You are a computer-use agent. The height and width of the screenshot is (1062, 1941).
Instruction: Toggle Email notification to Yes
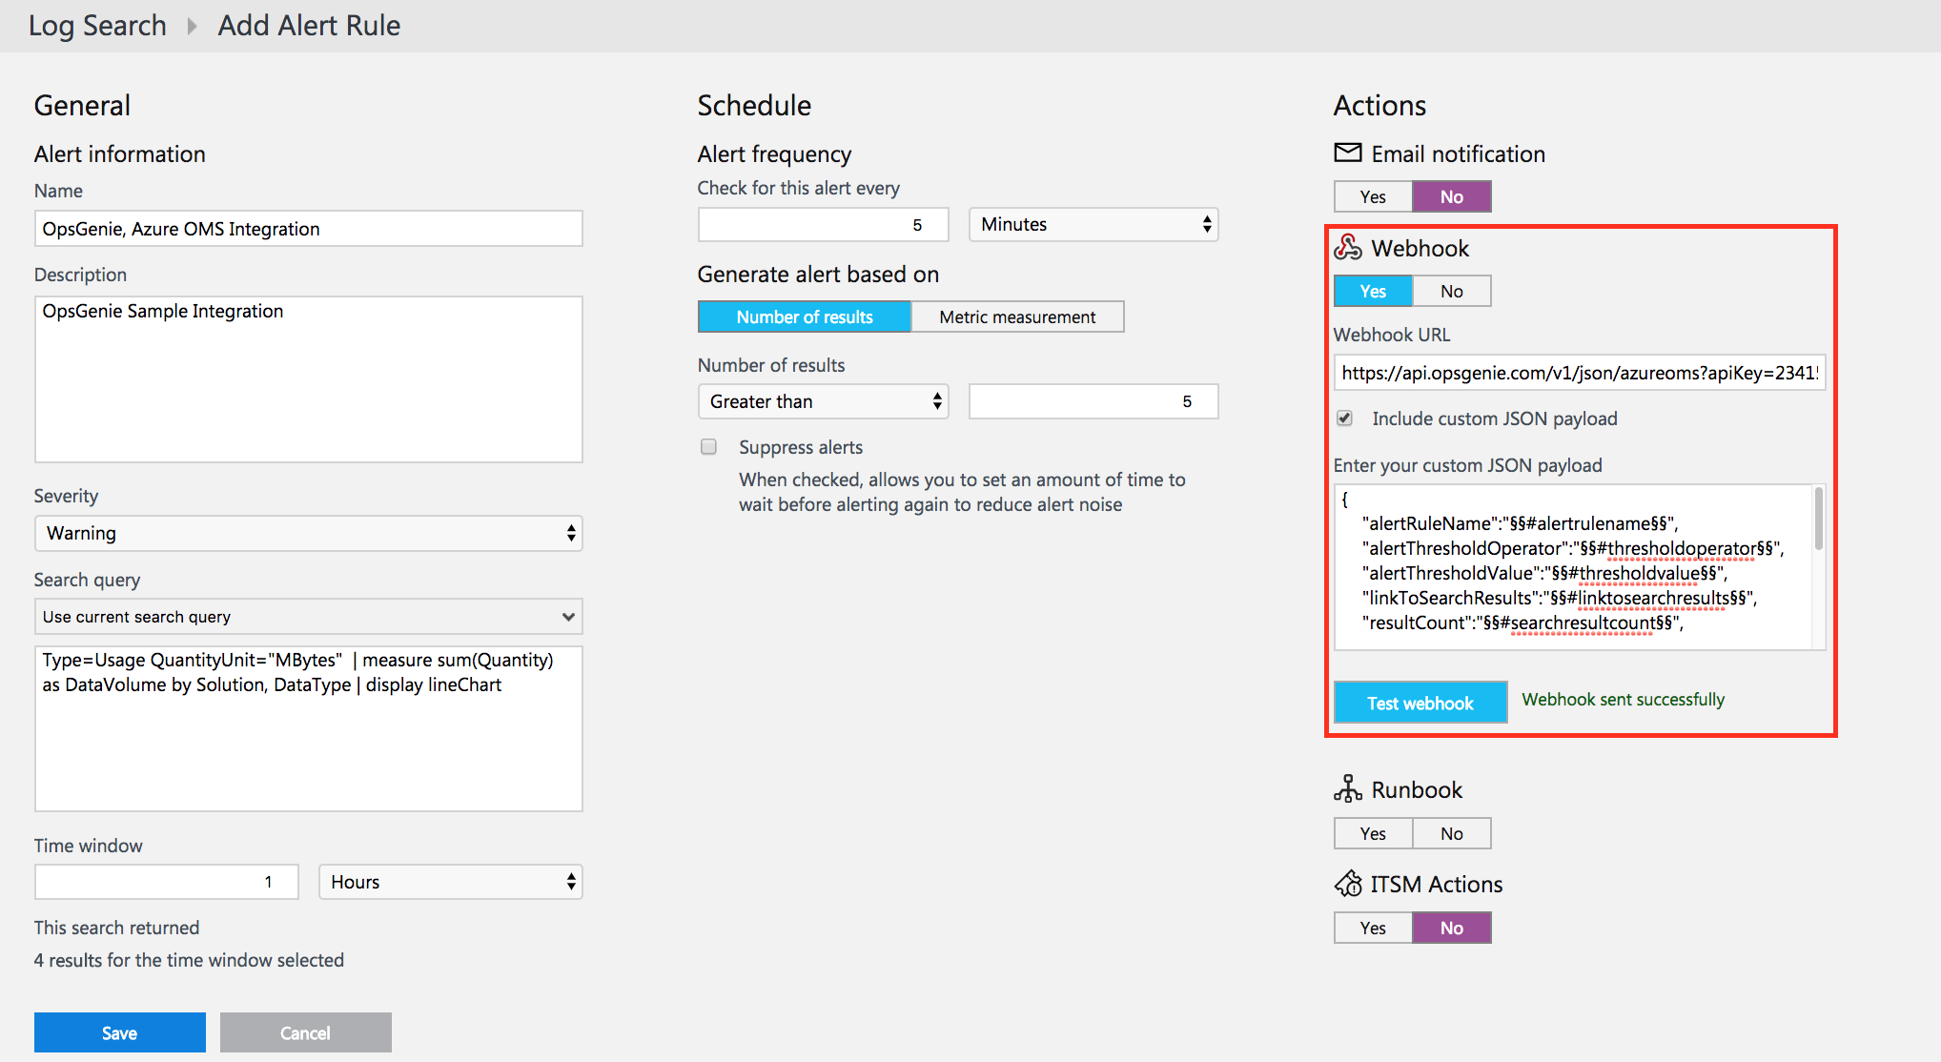coord(1373,196)
